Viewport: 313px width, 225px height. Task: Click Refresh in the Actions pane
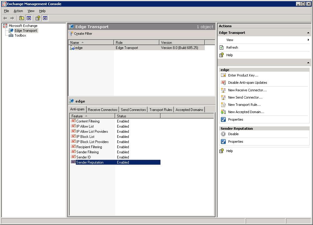[232, 47]
